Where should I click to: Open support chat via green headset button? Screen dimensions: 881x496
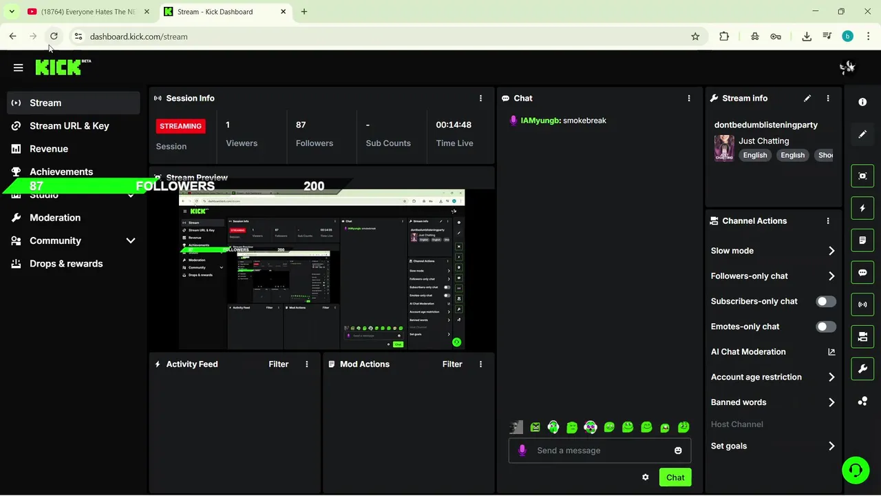pos(856,471)
